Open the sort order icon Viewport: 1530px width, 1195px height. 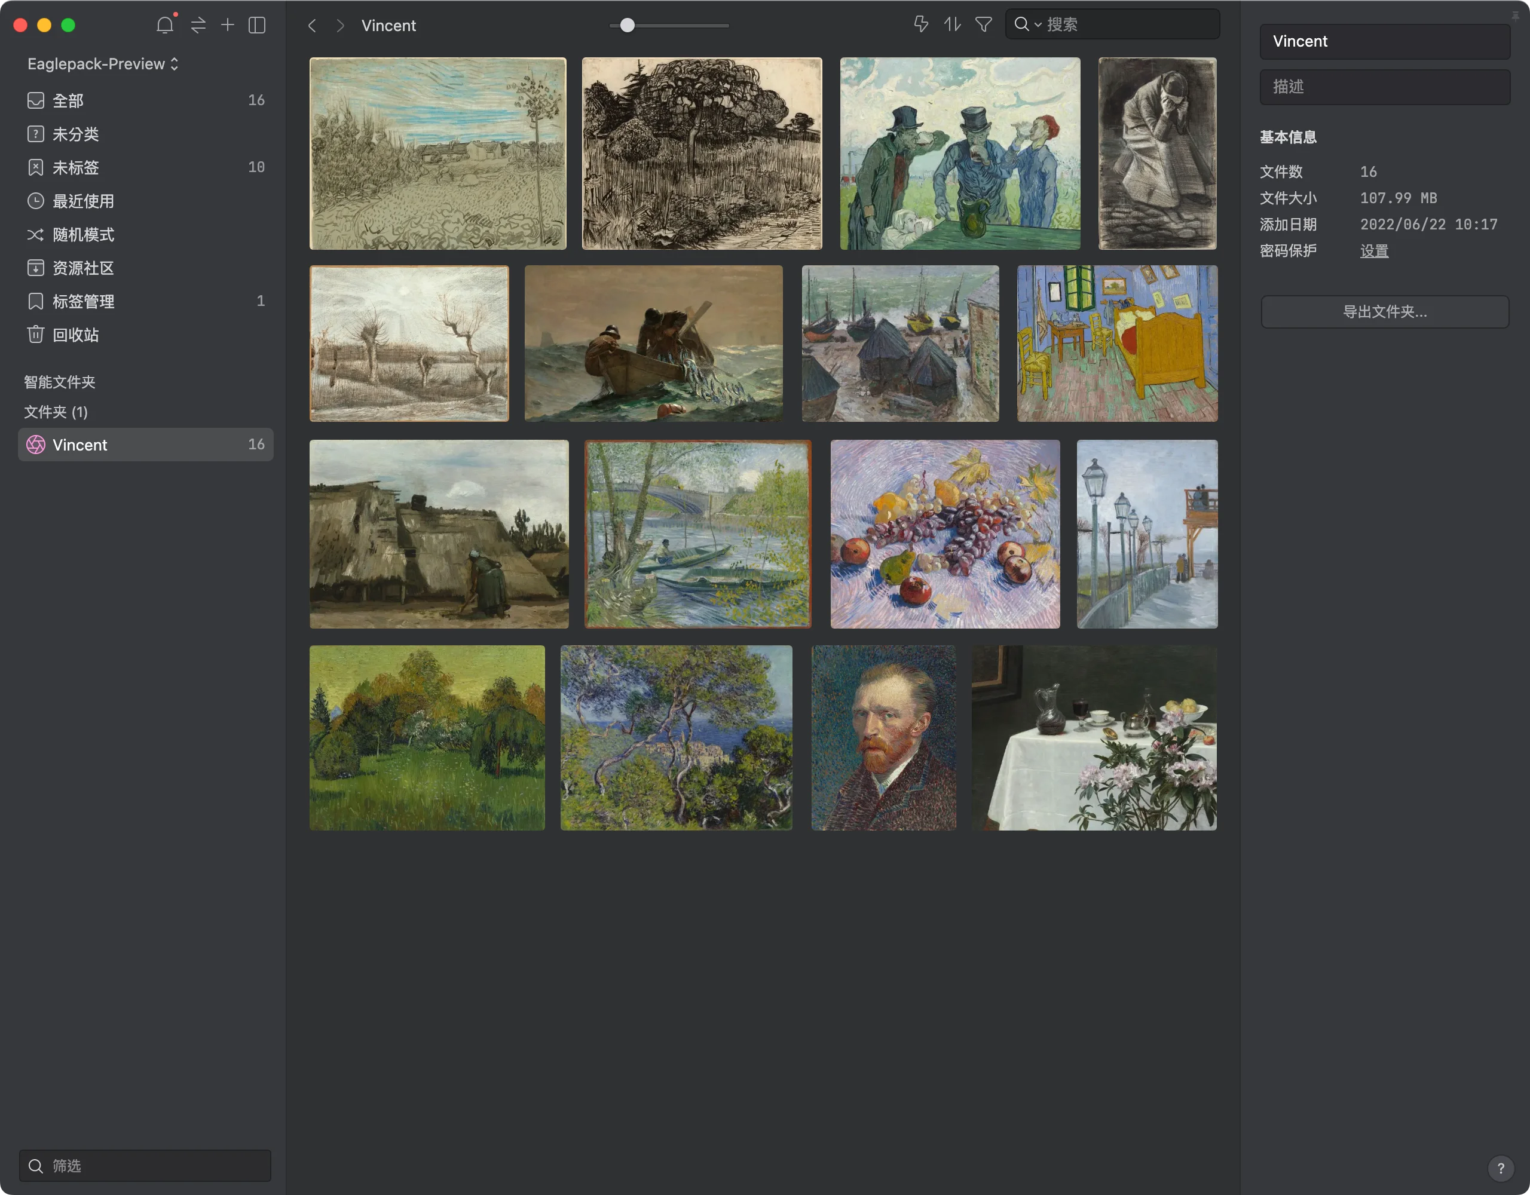(x=951, y=24)
